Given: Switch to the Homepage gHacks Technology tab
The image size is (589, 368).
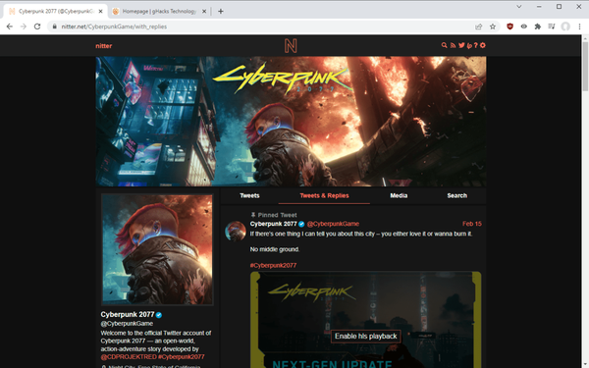Looking at the screenshot, I should (x=160, y=11).
